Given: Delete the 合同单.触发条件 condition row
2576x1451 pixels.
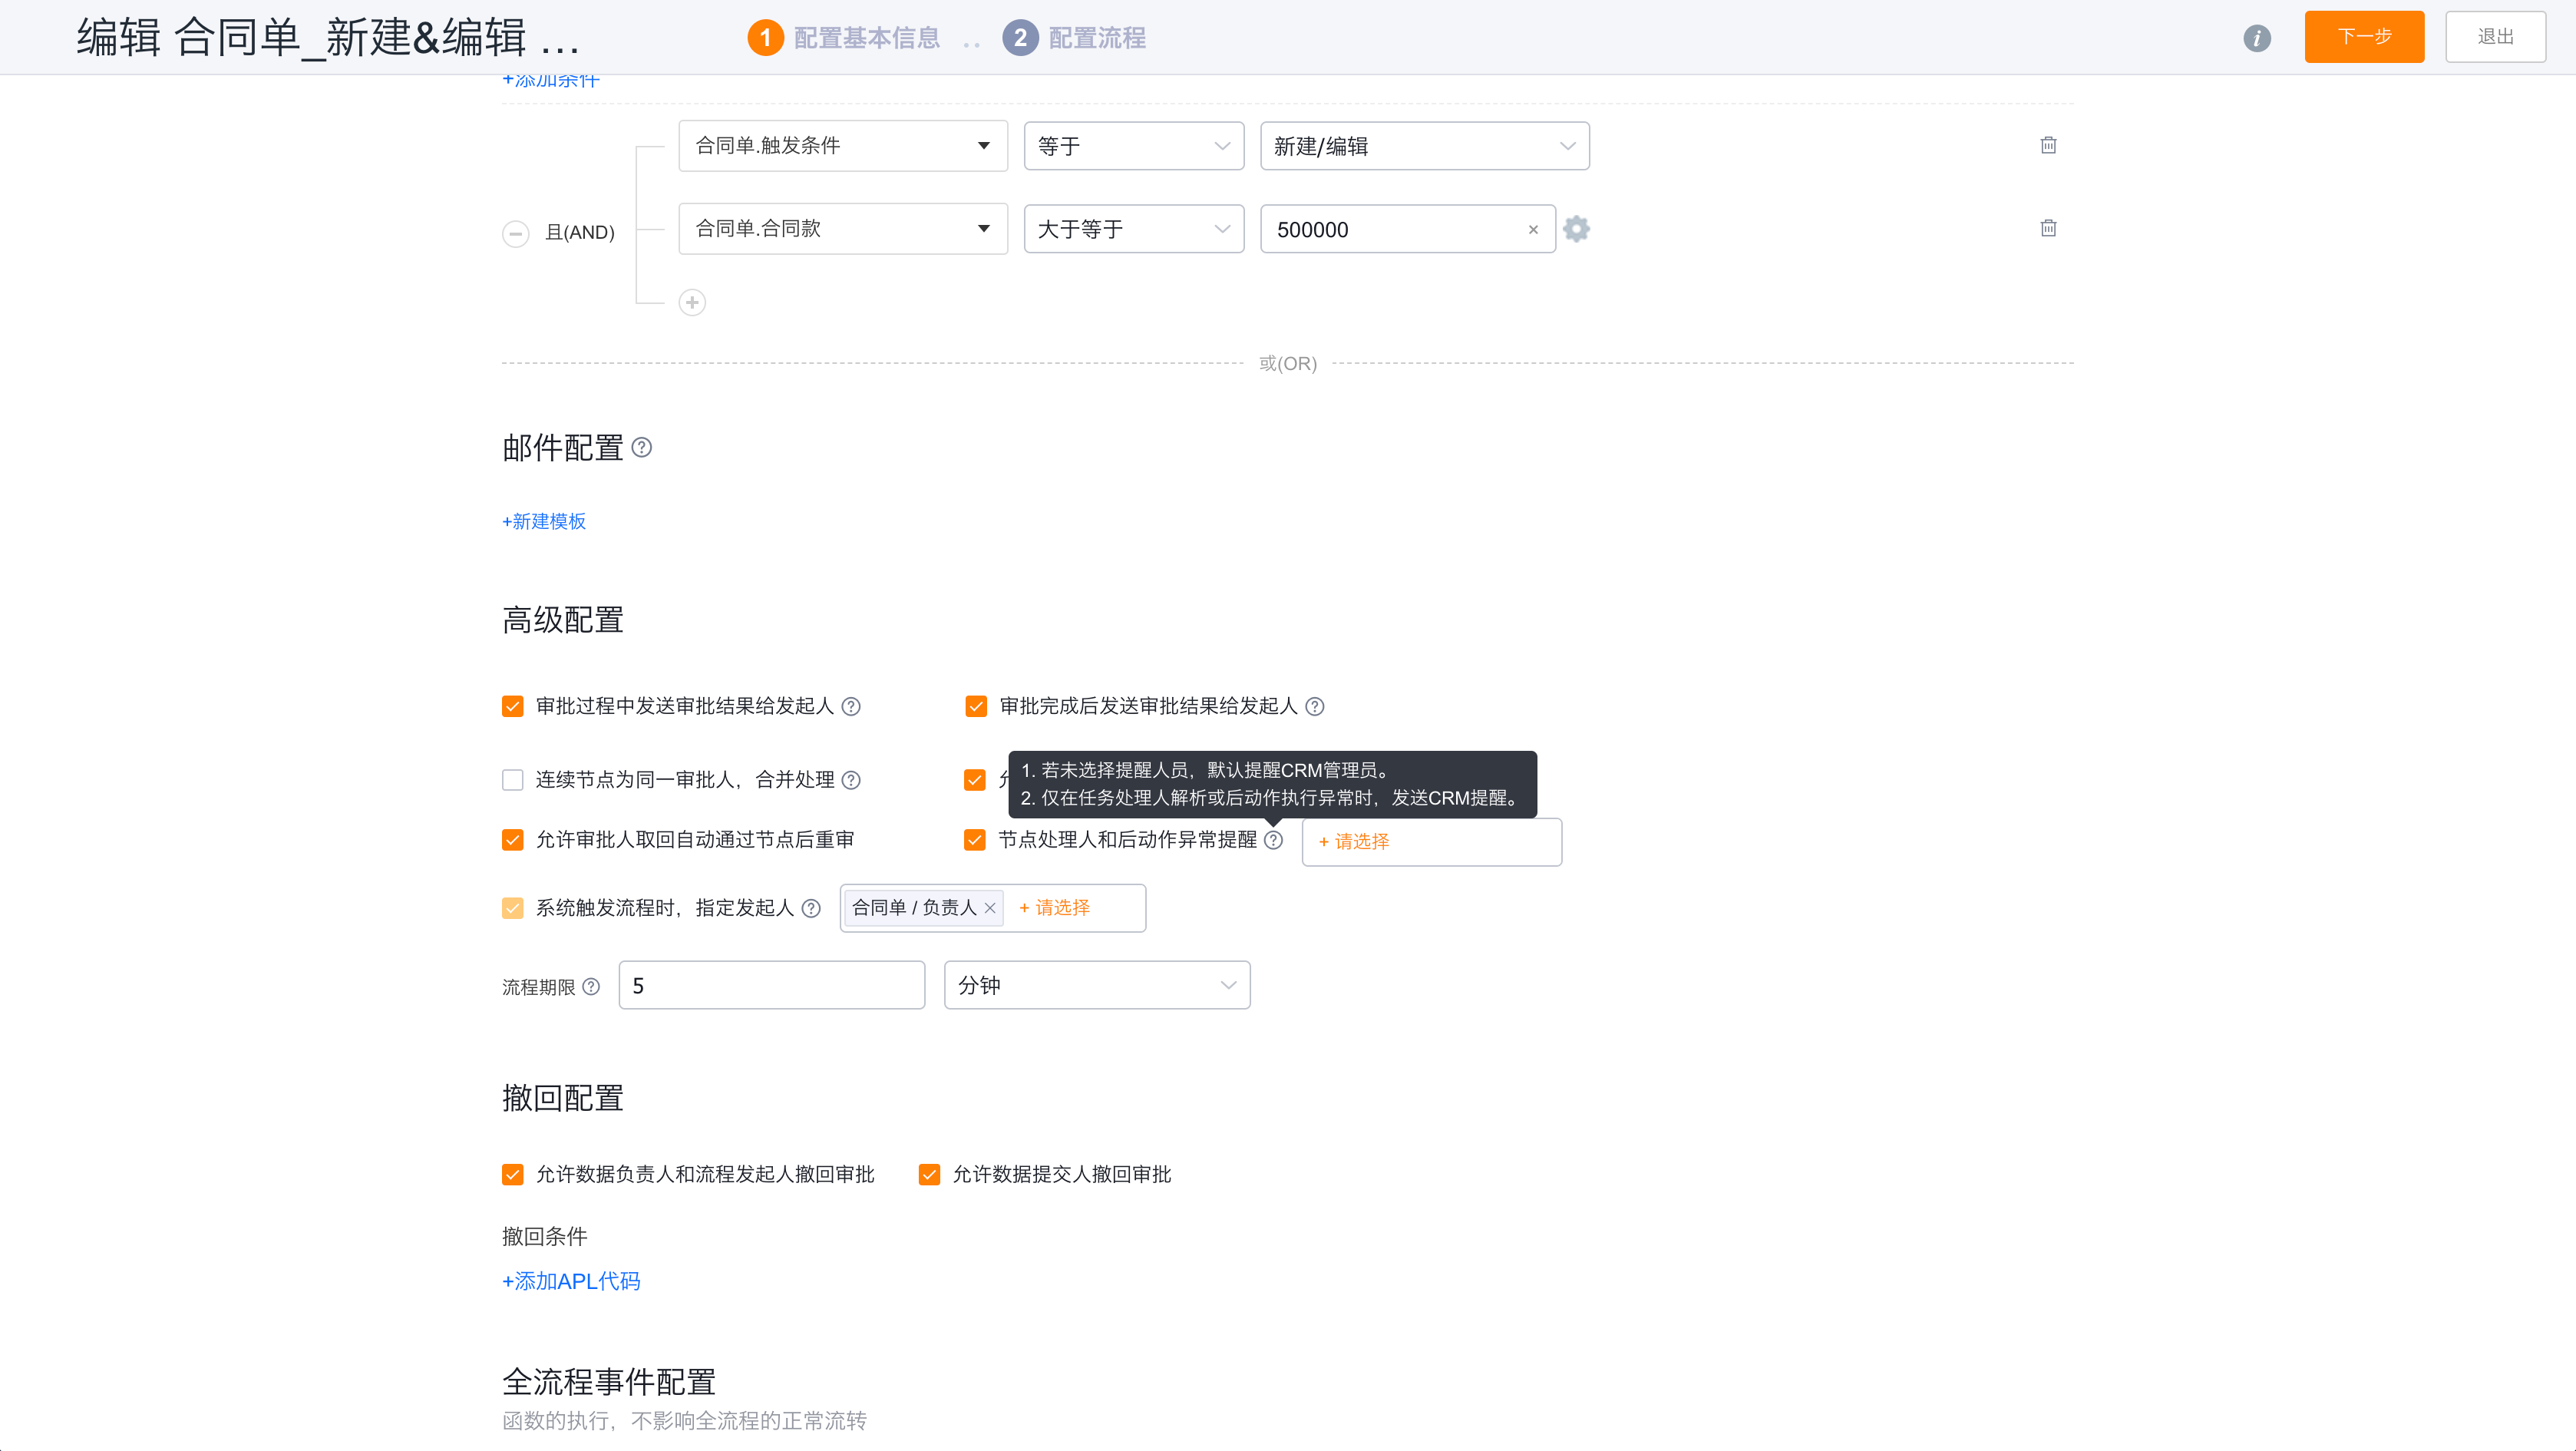Looking at the screenshot, I should (2048, 146).
